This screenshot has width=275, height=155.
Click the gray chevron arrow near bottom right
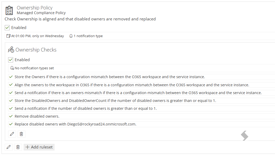tap(245, 136)
